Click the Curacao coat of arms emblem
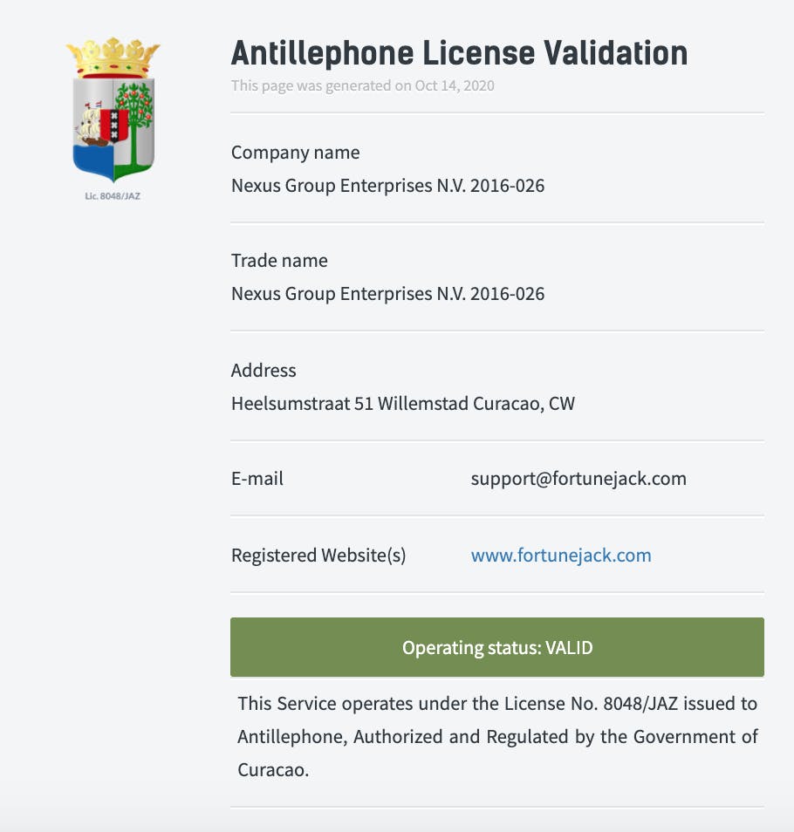Screen dimensions: 794x832 pos(113,110)
